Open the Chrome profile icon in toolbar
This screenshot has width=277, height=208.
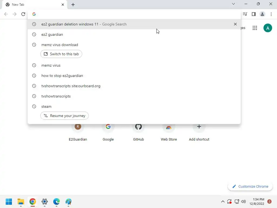[262, 14]
